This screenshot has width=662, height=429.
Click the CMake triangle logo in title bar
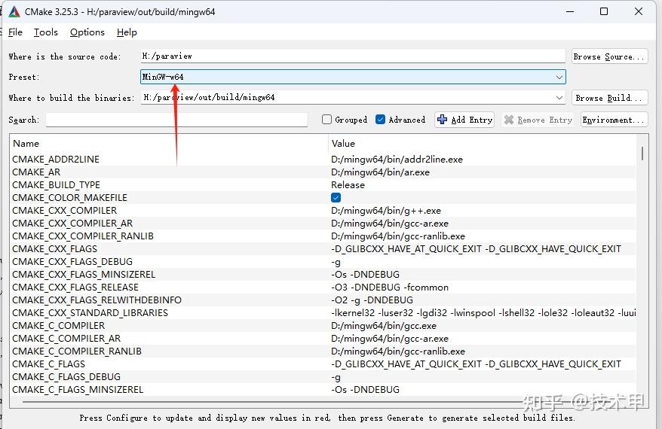tap(14, 12)
